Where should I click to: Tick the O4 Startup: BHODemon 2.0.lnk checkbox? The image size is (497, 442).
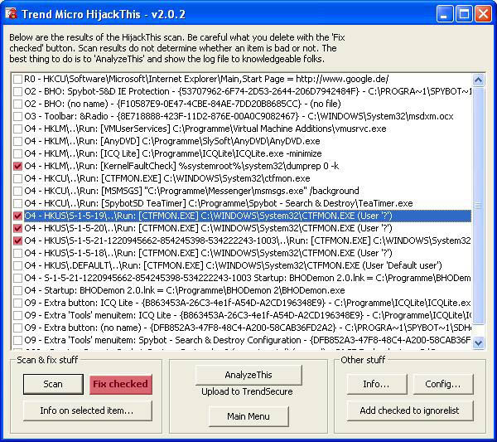(x=17, y=290)
